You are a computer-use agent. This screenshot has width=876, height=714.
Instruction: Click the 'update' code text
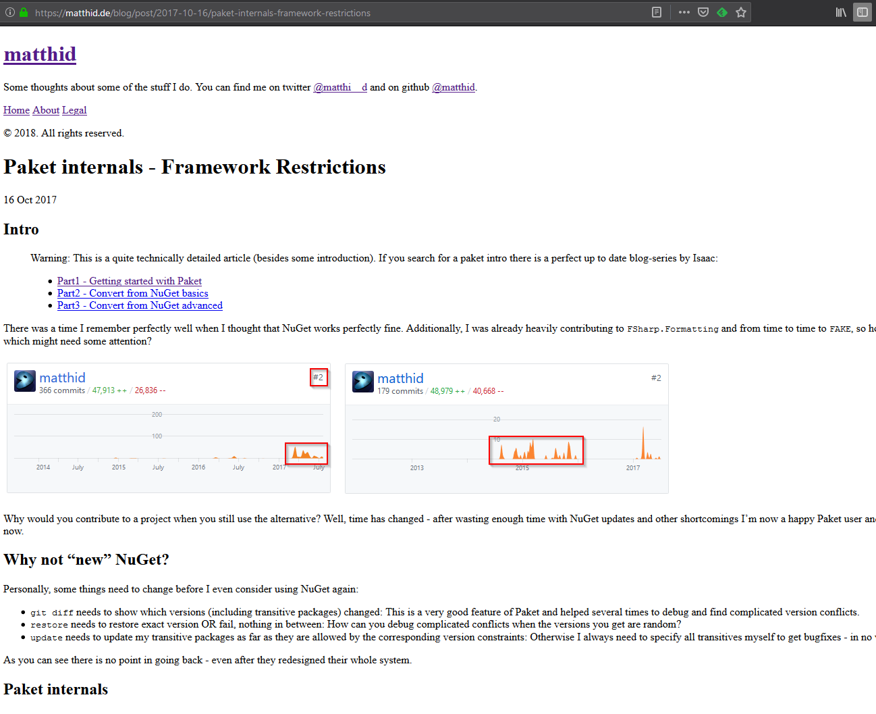tap(47, 638)
